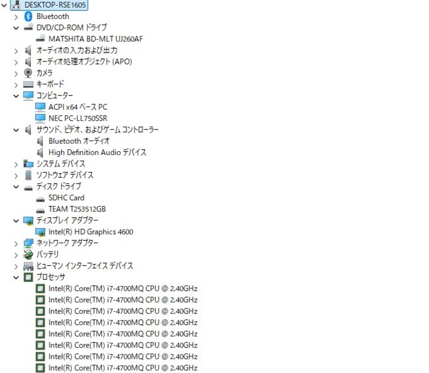Click the battery icon beside バッテリ
The width and height of the screenshot is (429, 373).
coord(28,255)
